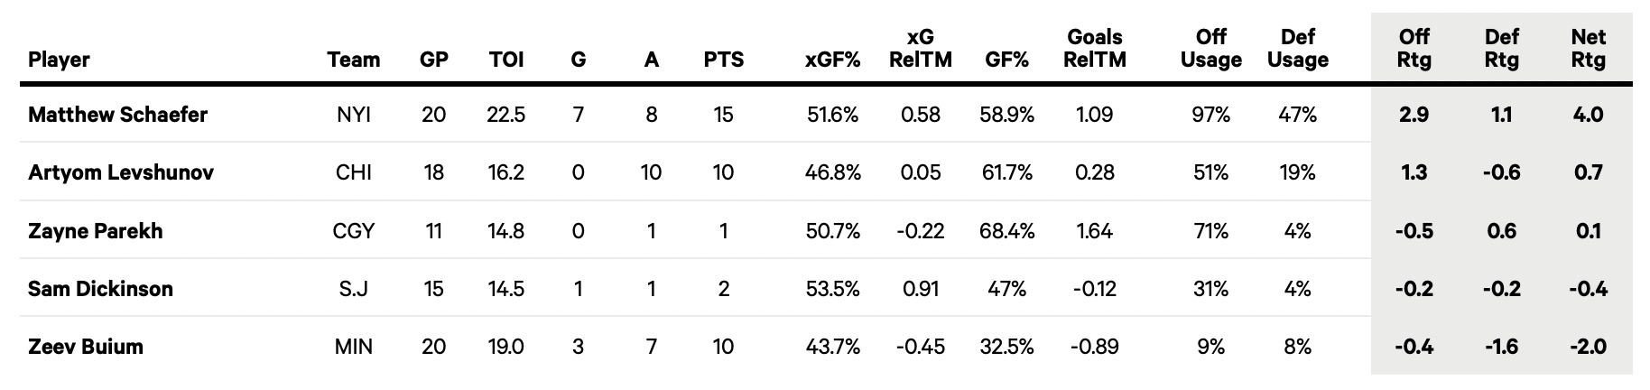Sort by TOI column header
Screen dimensions: 1650x390
point(505,60)
